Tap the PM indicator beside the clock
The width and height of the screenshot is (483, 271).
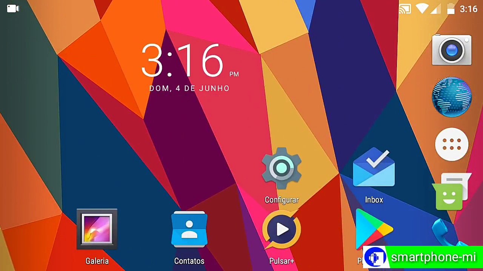(x=234, y=74)
